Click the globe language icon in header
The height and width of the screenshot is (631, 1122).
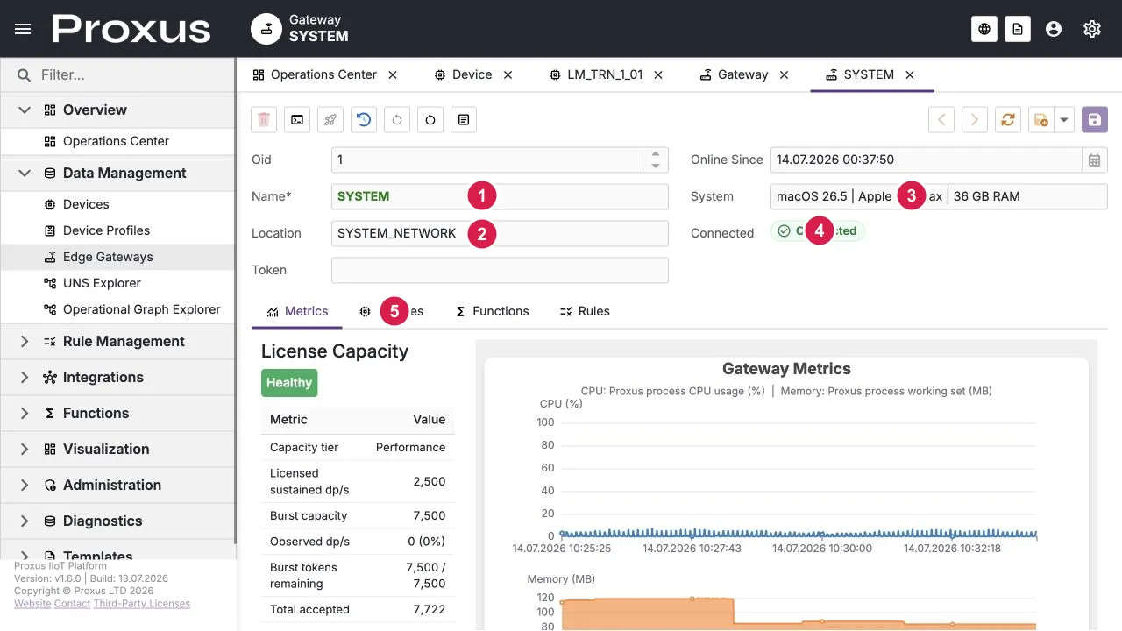coord(984,29)
